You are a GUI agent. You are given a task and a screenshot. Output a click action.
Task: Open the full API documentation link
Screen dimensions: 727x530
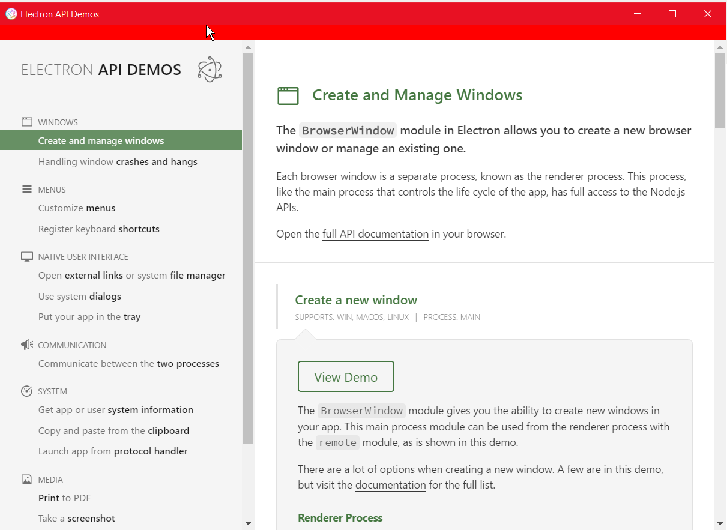(x=375, y=234)
